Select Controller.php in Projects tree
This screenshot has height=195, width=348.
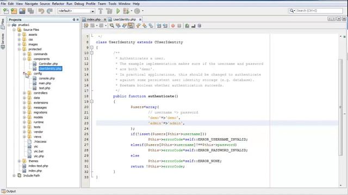click(48, 64)
